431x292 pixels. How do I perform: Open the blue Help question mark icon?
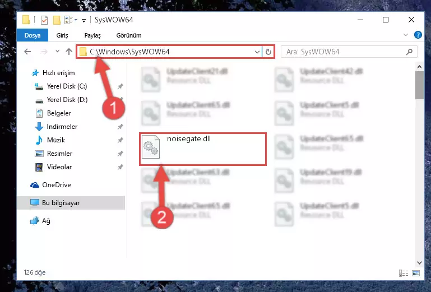point(418,35)
